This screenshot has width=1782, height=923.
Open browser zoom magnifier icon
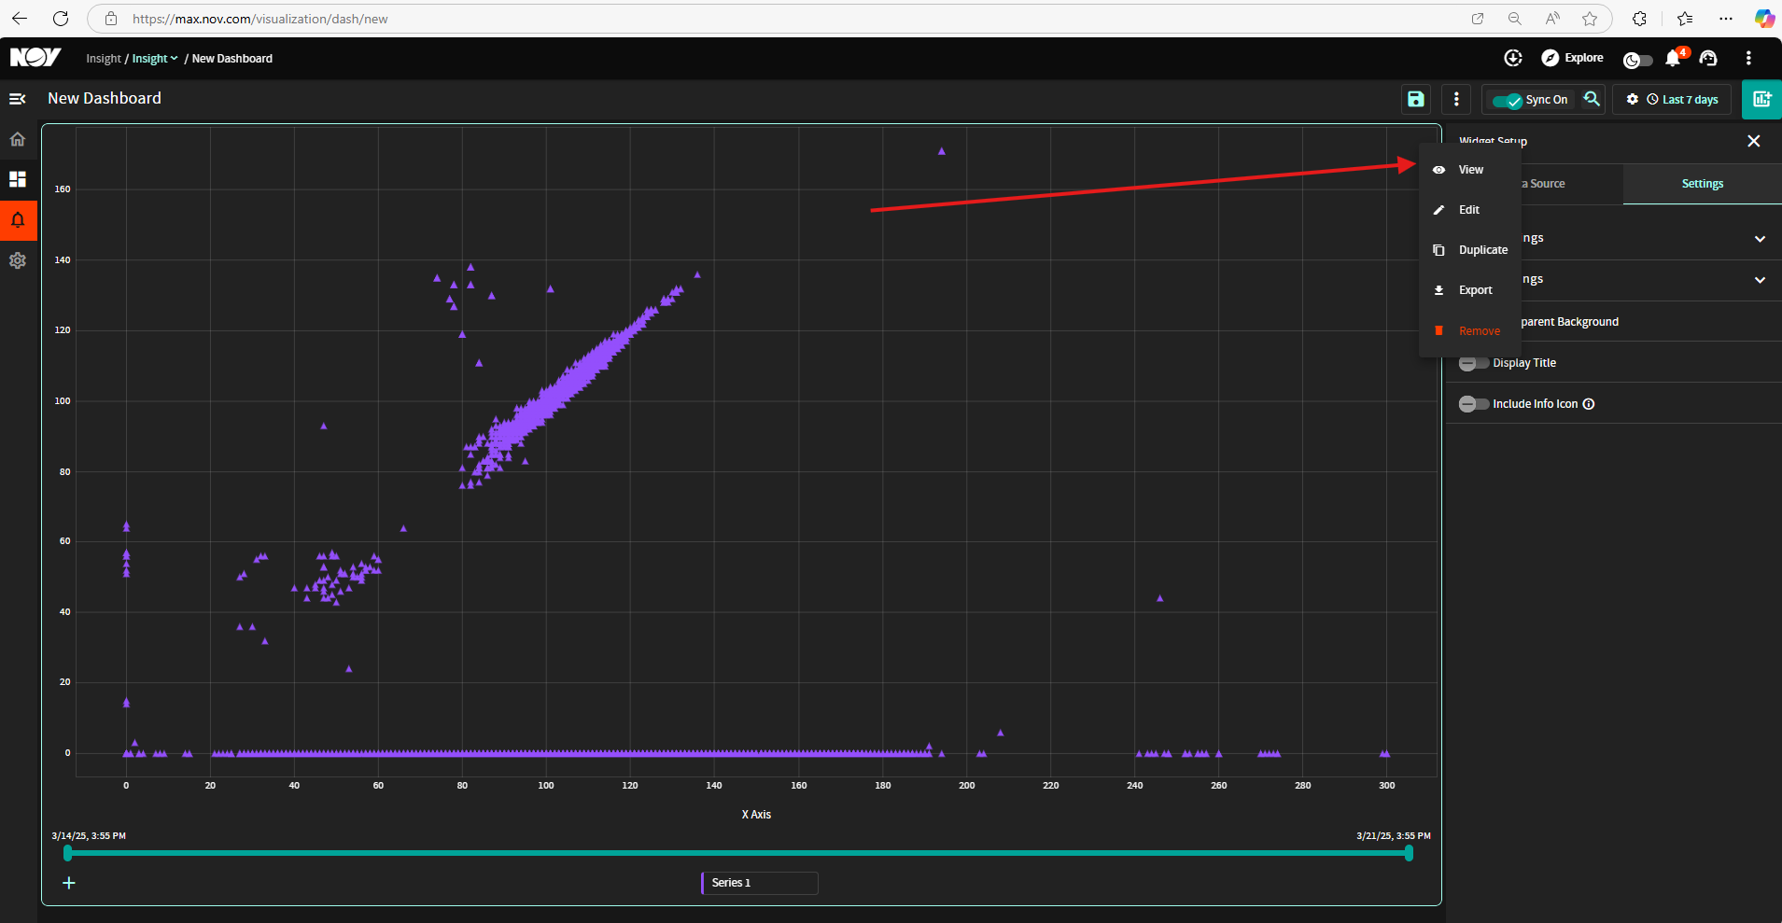[x=1515, y=19]
